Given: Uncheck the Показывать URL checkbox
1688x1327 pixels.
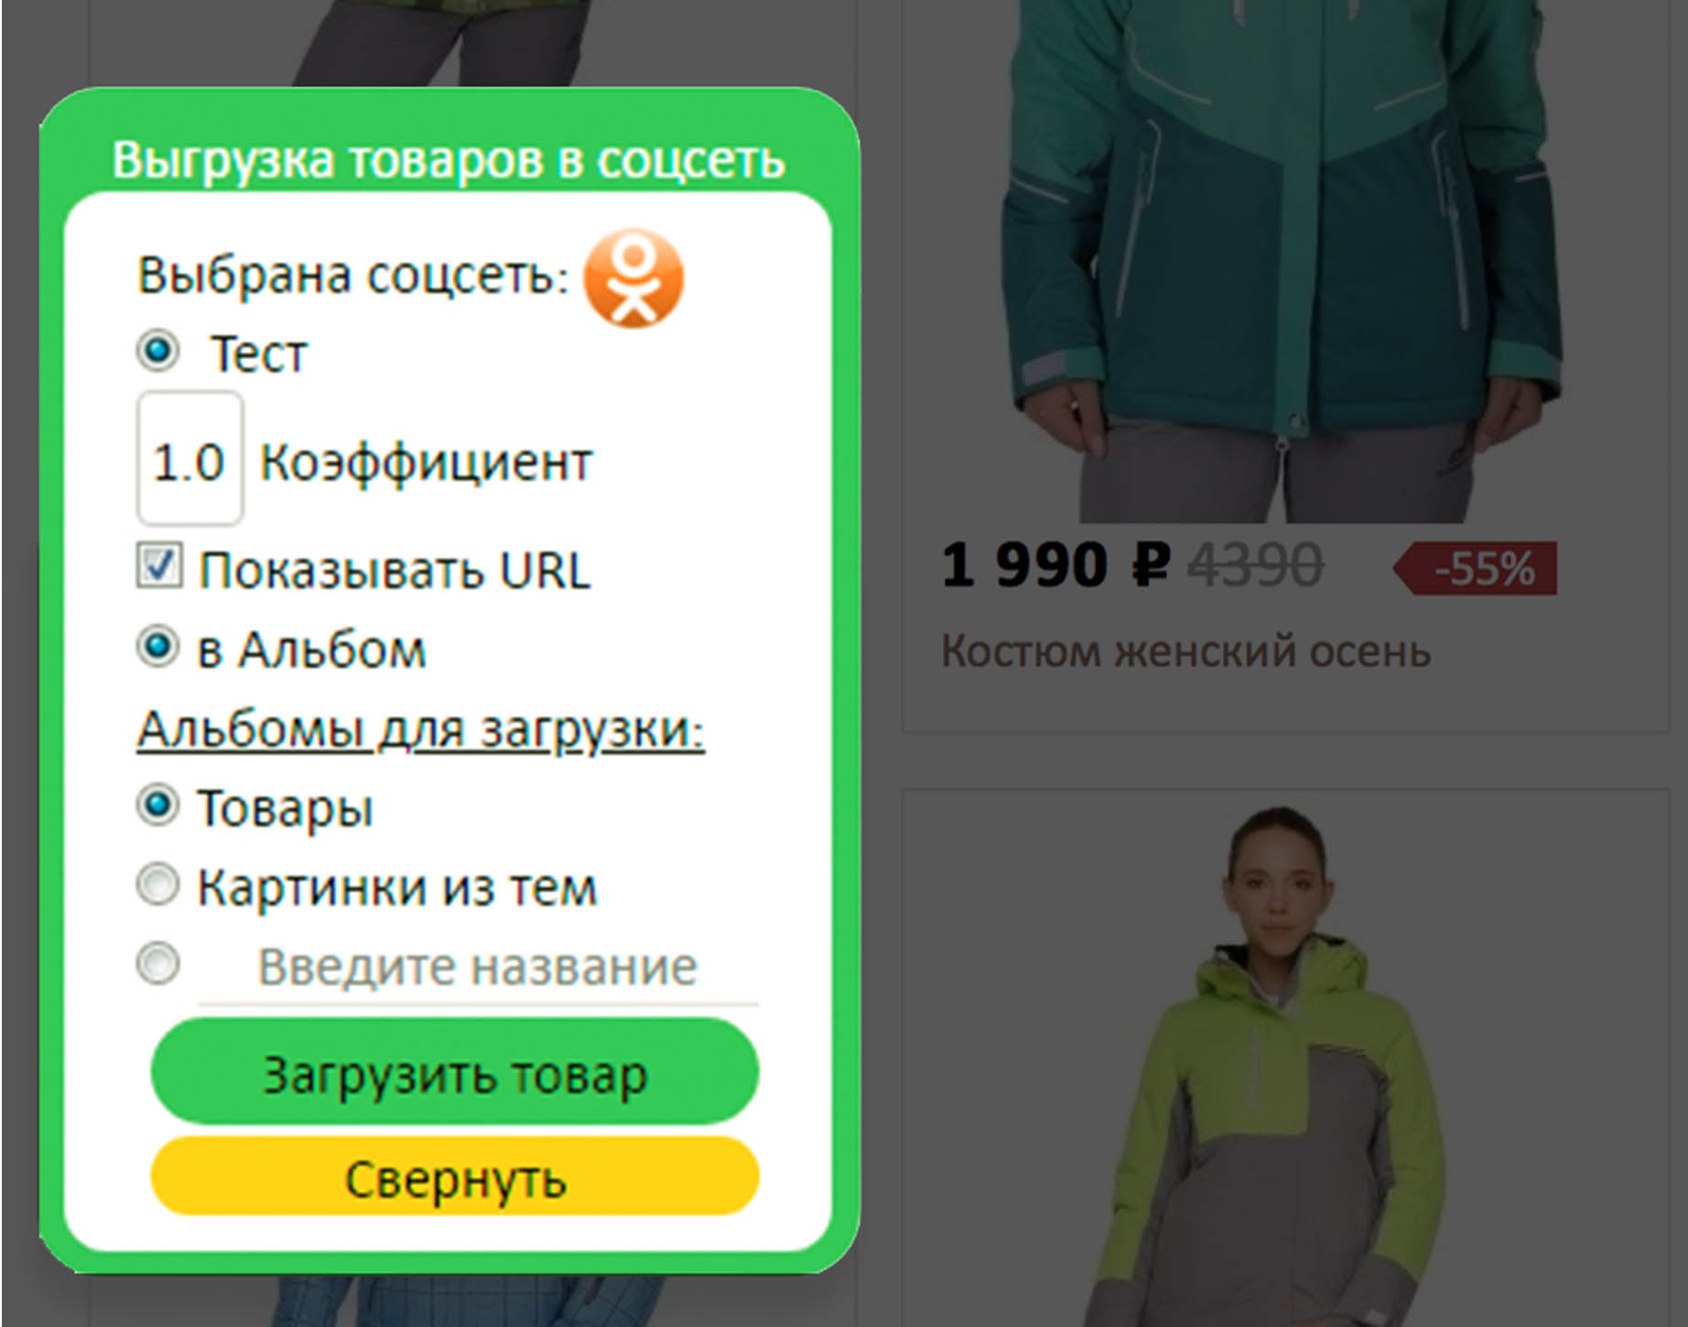Looking at the screenshot, I should point(159,565).
